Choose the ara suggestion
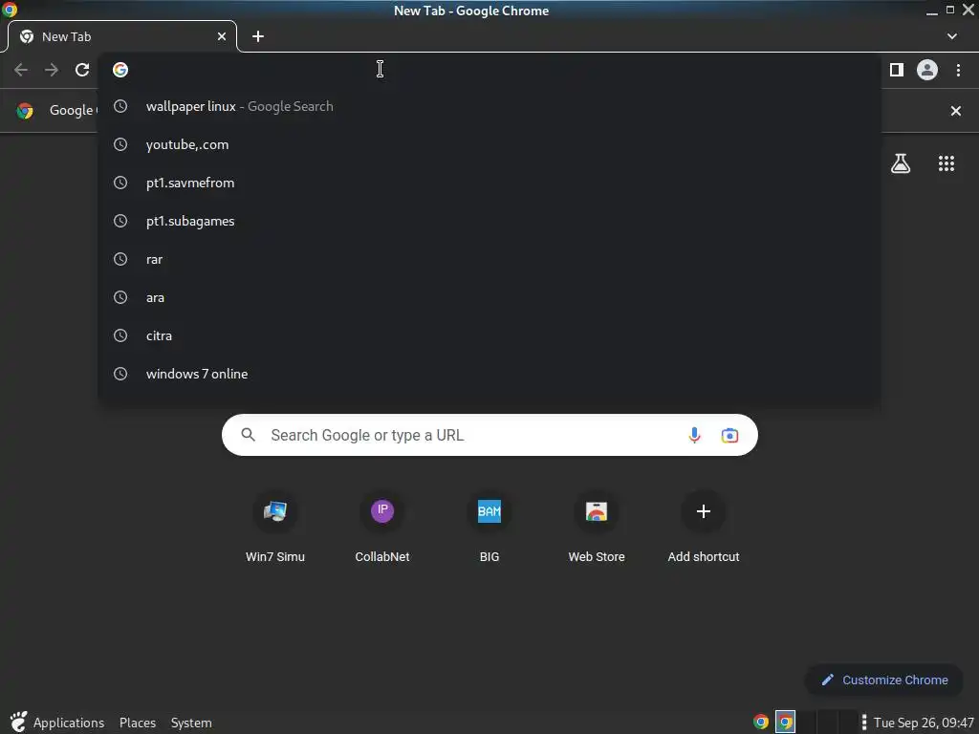Image resolution: width=979 pixels, height=734 pixels. (x=489, y=298)
